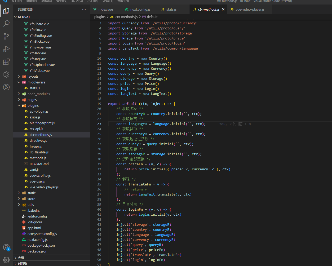
Task: Open axios.js in the plugins folder
Action: (35, 117)
